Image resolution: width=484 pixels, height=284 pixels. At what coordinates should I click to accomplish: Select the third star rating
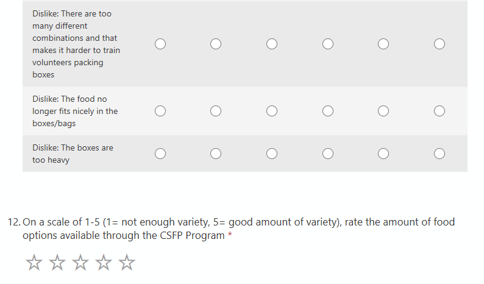click(80, 263)
